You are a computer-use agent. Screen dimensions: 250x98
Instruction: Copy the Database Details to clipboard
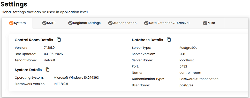169,40
